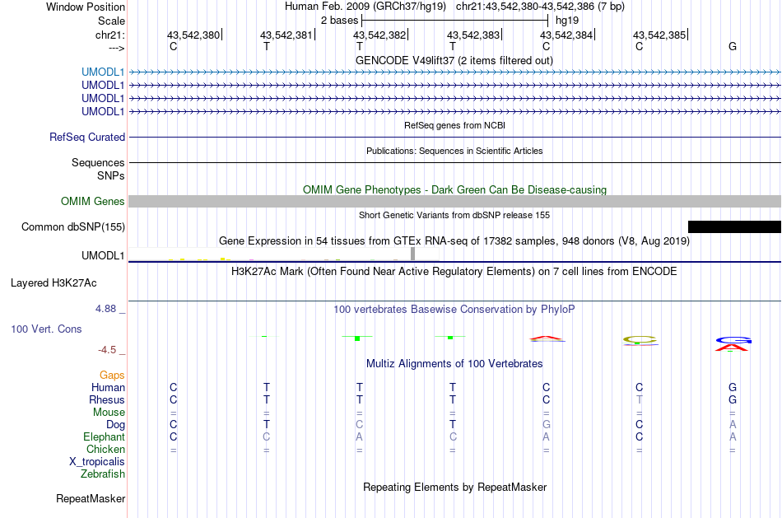
Task: Click position label 43,542,385
Action: pos(659,35)
